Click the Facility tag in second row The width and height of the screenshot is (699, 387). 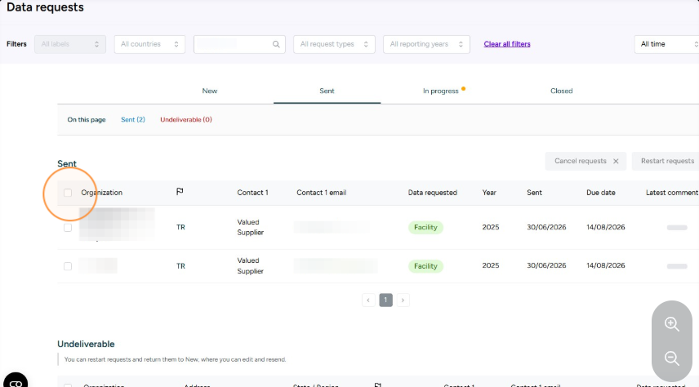(425, 266)
